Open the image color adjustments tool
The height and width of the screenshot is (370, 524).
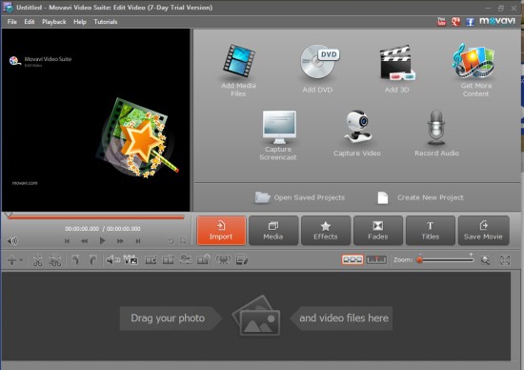point(131,259)
